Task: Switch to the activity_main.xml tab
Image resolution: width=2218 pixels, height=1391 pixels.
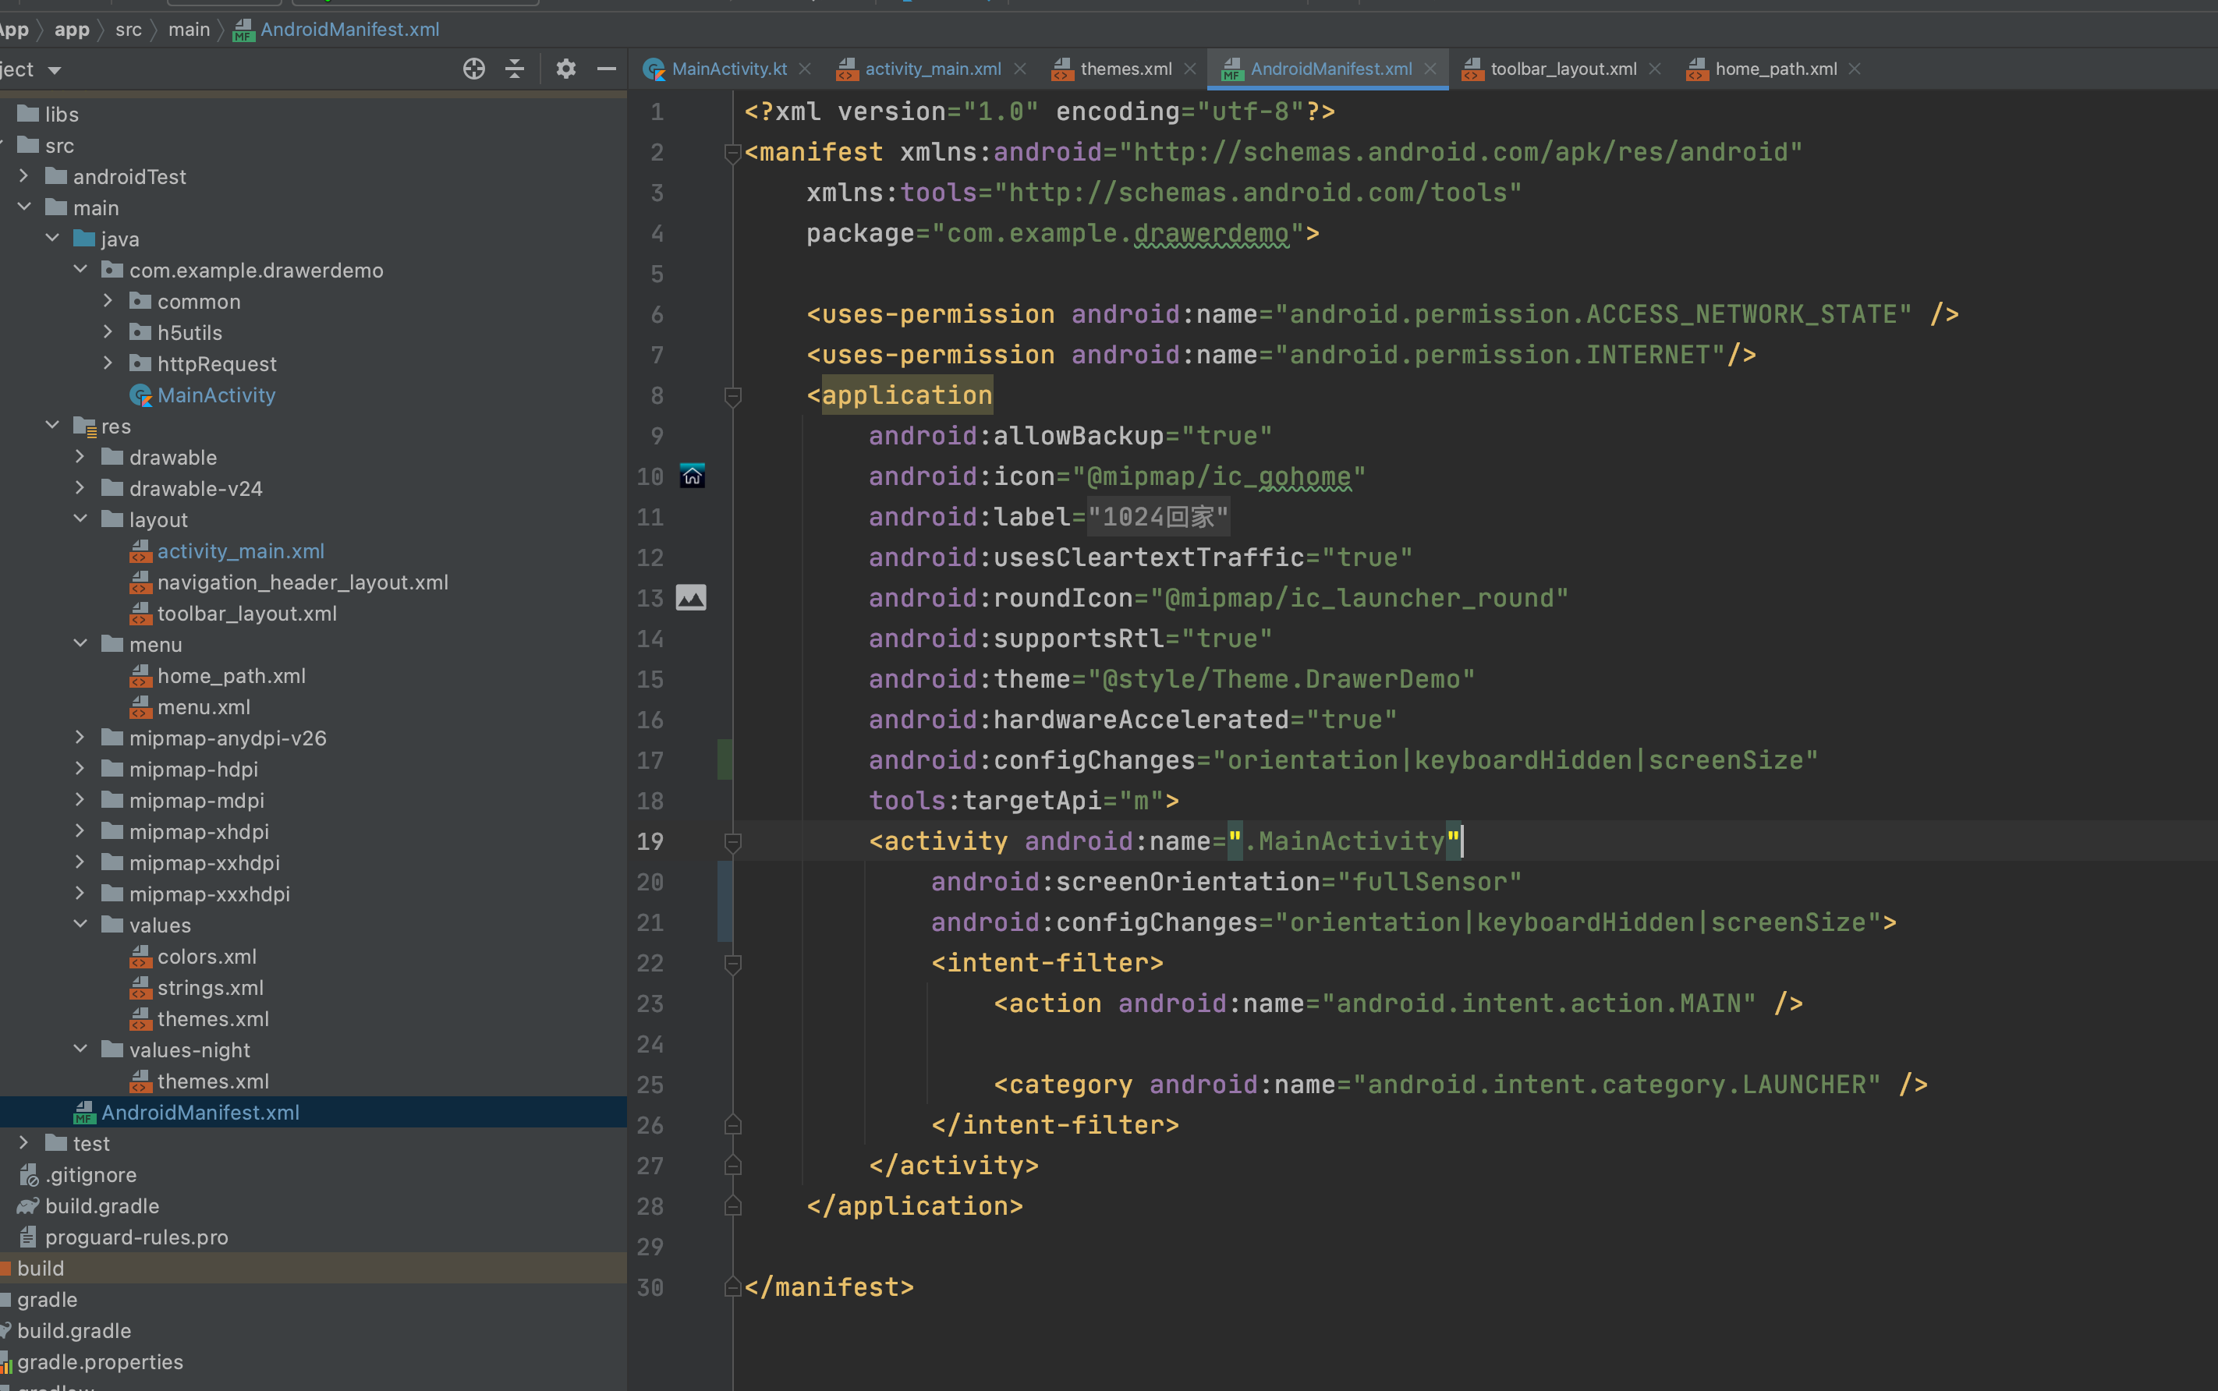Action: [x=932, y=69]
